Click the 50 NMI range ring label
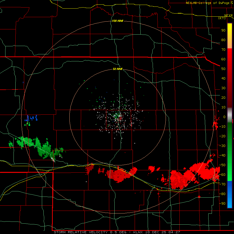 pyautogui.click(x=118, y=69)
